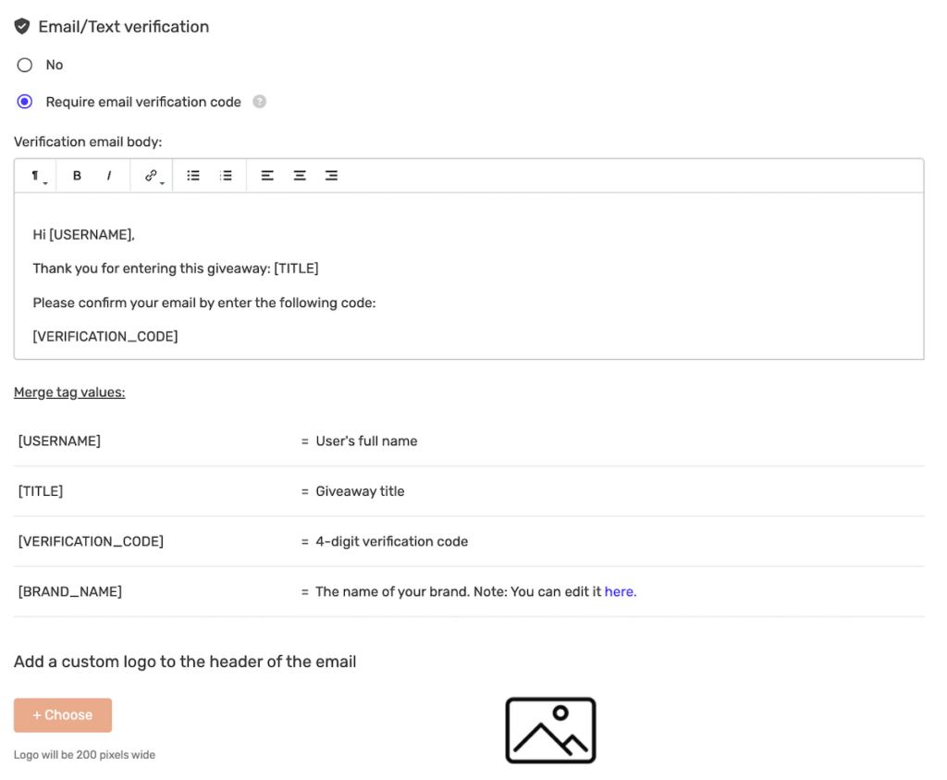Click the logo image placeholder
This screenshot has height=780, width=947.
pyautogui.click(x=550, y=730)
